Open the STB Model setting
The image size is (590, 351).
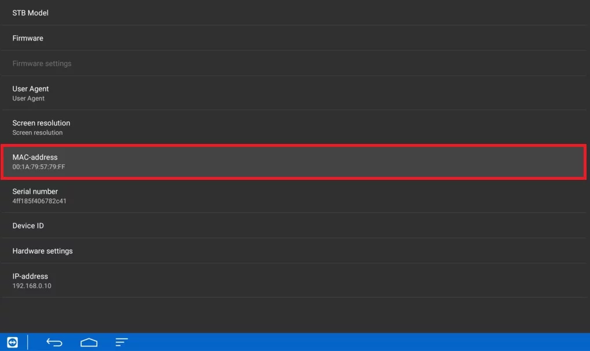click(x=293, y=13)
